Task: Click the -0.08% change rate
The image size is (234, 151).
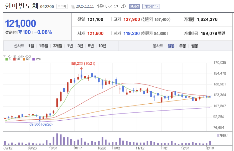Action: coord(43,32)
